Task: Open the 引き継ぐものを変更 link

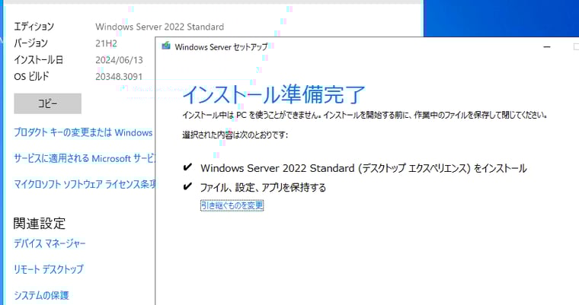Action: click(x=232, y=205)
